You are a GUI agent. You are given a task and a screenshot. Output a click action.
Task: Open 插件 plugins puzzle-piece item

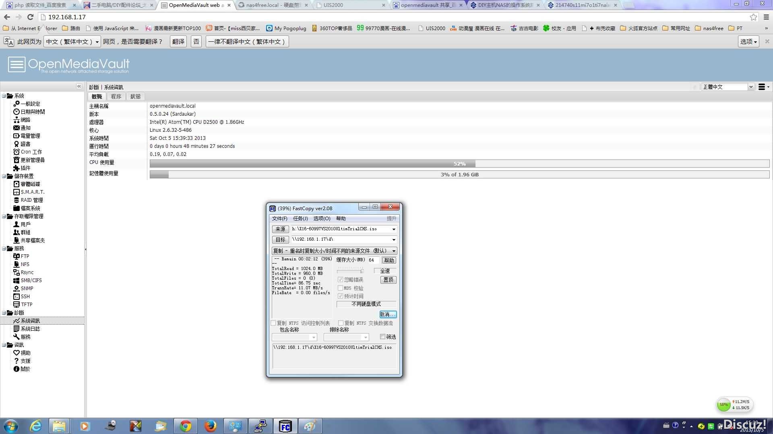click(22, 168)
